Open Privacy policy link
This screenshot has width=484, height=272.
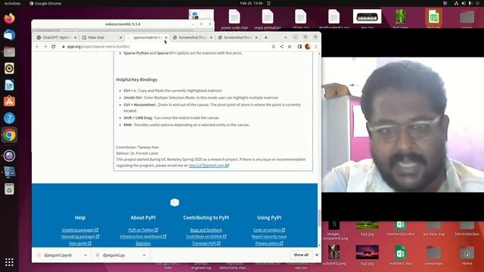(269, 243)
